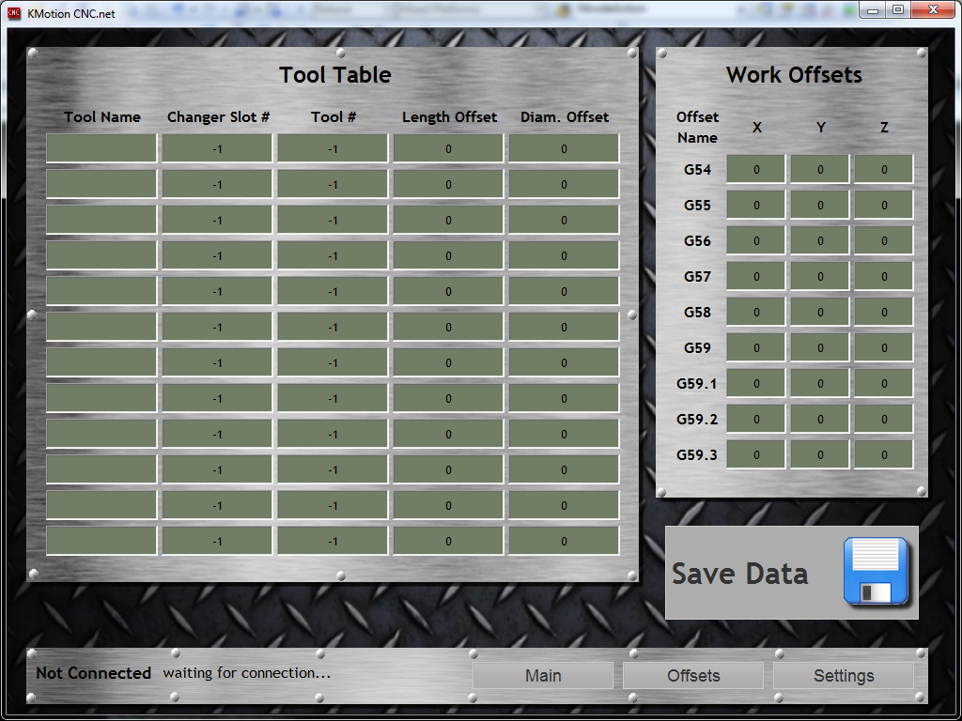Click the G58 Z offset field
This screenshot has height=721, width=962.
click(884, 313)
